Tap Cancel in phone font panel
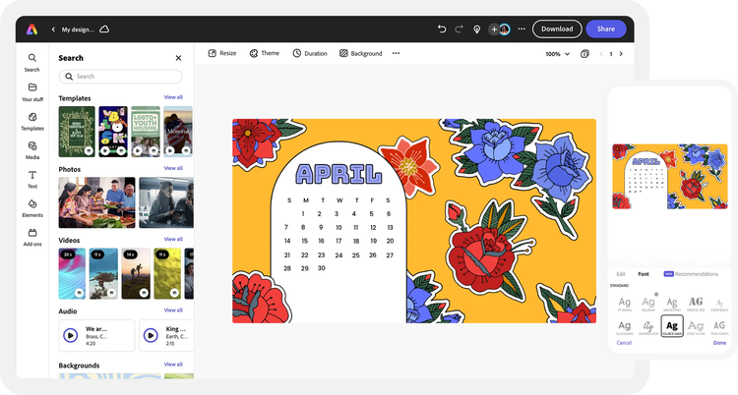 pyautogui.click(x=624, y=343)
